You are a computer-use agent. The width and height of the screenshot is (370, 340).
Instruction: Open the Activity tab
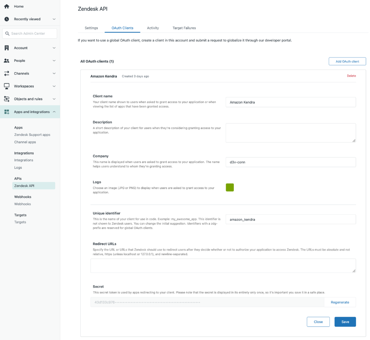(153, 28)
